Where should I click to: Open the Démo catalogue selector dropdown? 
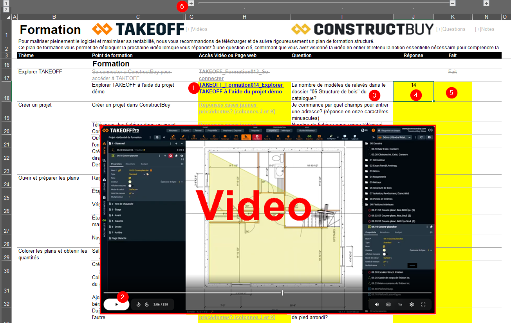coord(394,137)
